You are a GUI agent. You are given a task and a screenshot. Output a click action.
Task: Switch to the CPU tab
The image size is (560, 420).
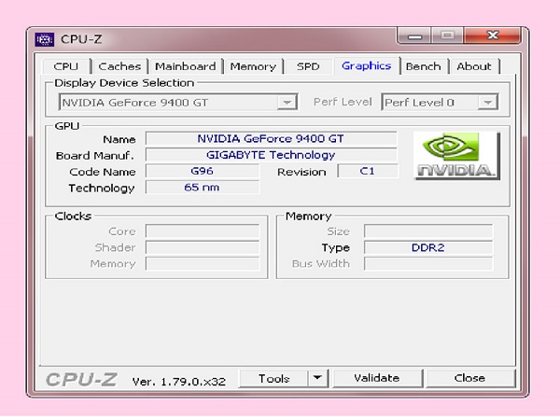coord(66,66)
